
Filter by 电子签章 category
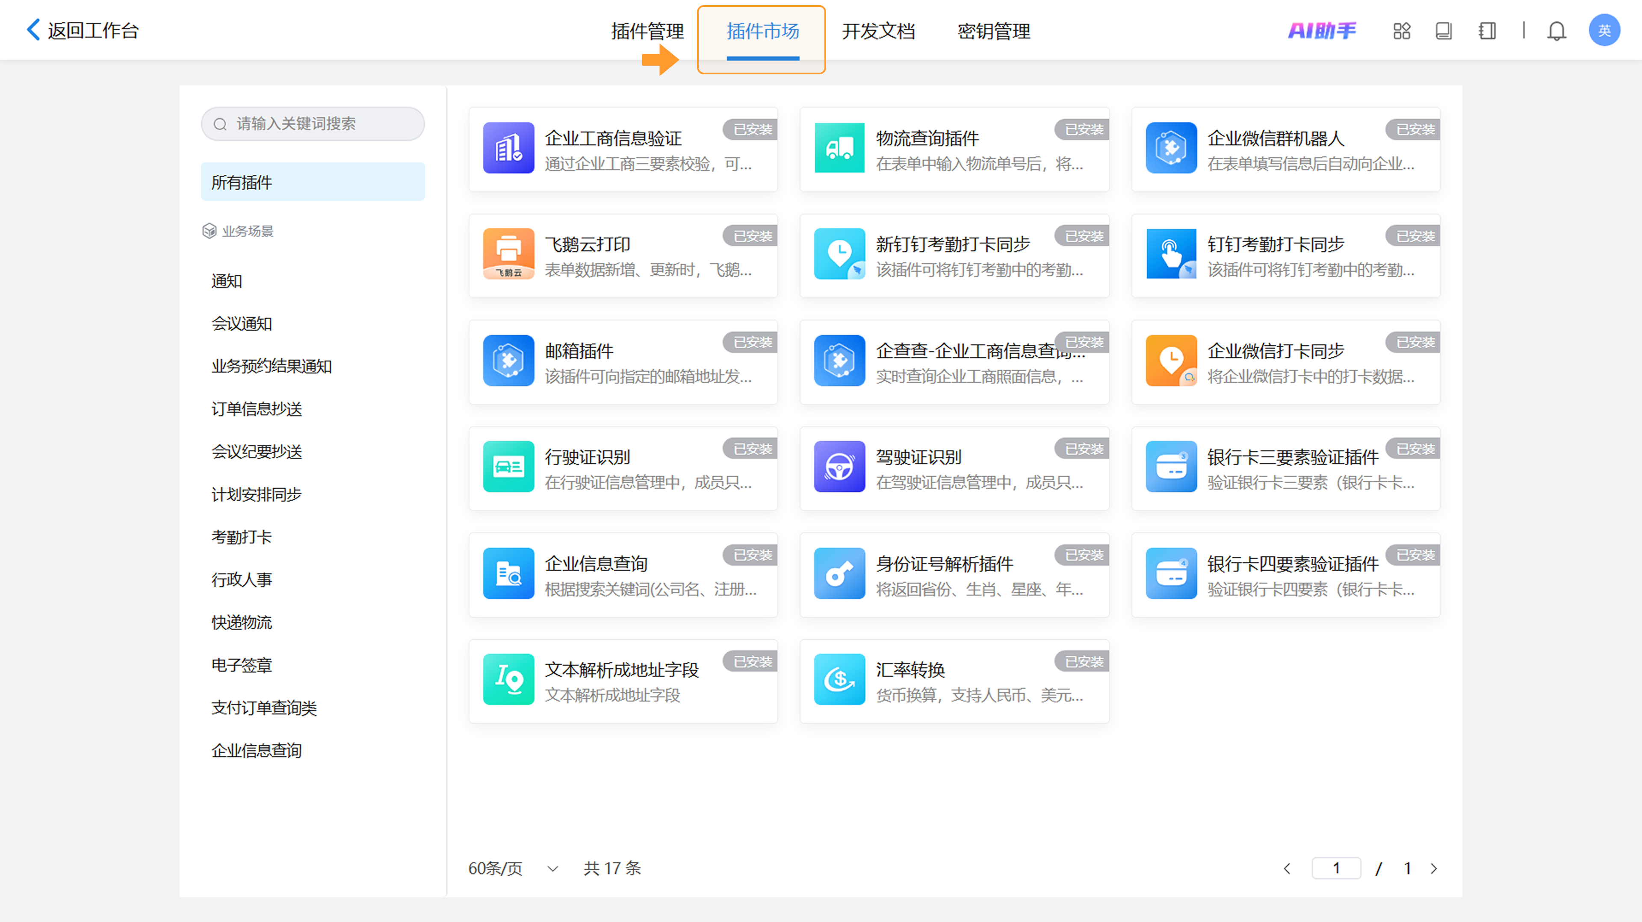pos(242,665)
